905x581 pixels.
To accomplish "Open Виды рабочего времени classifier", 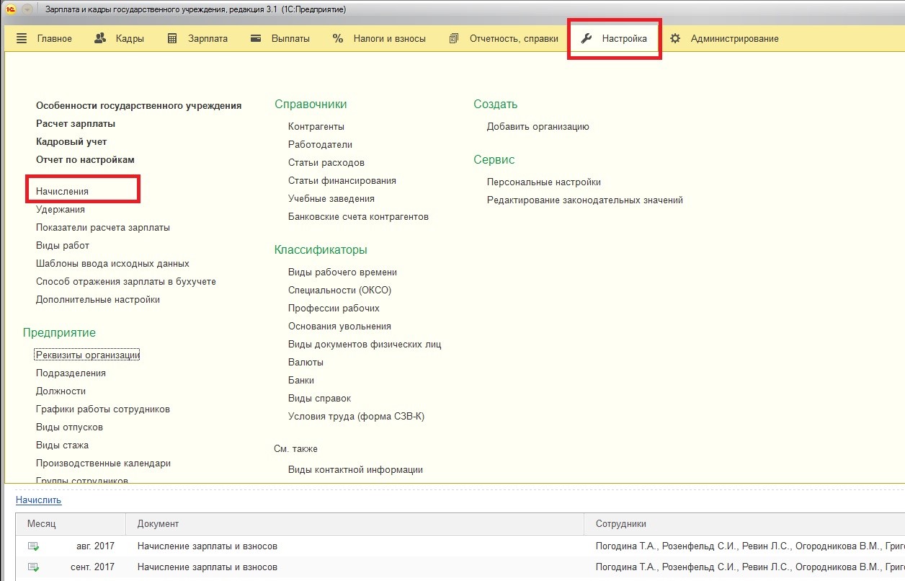I will (x=342, y=272).
